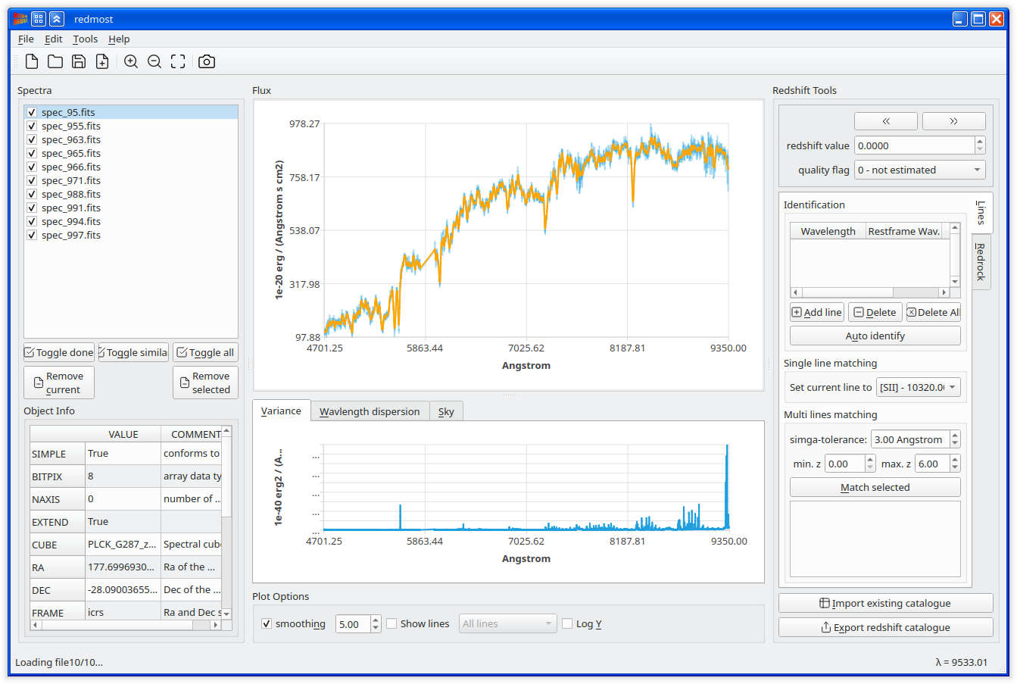This screenshot has width=1017, height=684.
Task: Zoom out of the plot
Action: (x=154, y=62)
